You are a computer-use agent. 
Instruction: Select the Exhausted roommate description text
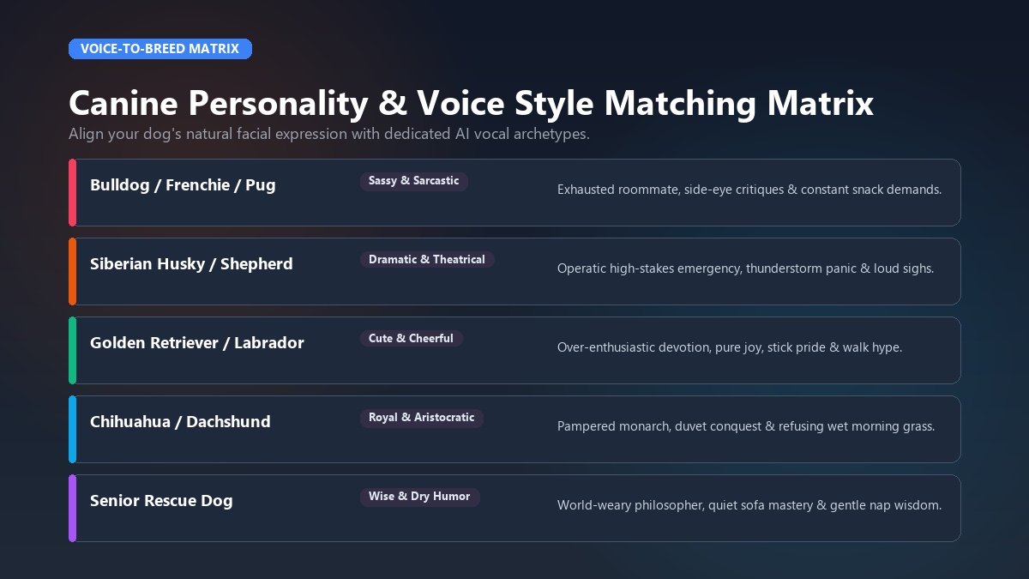pos(749,190)
